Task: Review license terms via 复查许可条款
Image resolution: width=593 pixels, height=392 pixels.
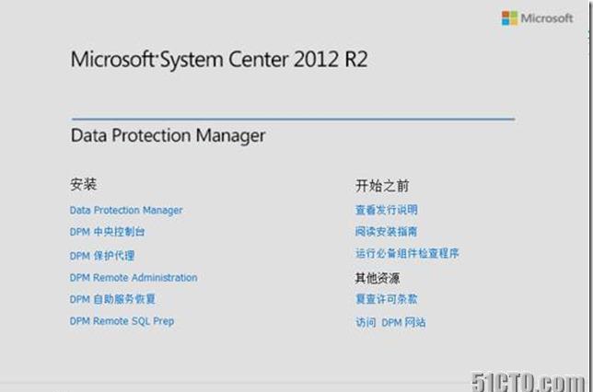Action: point(386,299)
